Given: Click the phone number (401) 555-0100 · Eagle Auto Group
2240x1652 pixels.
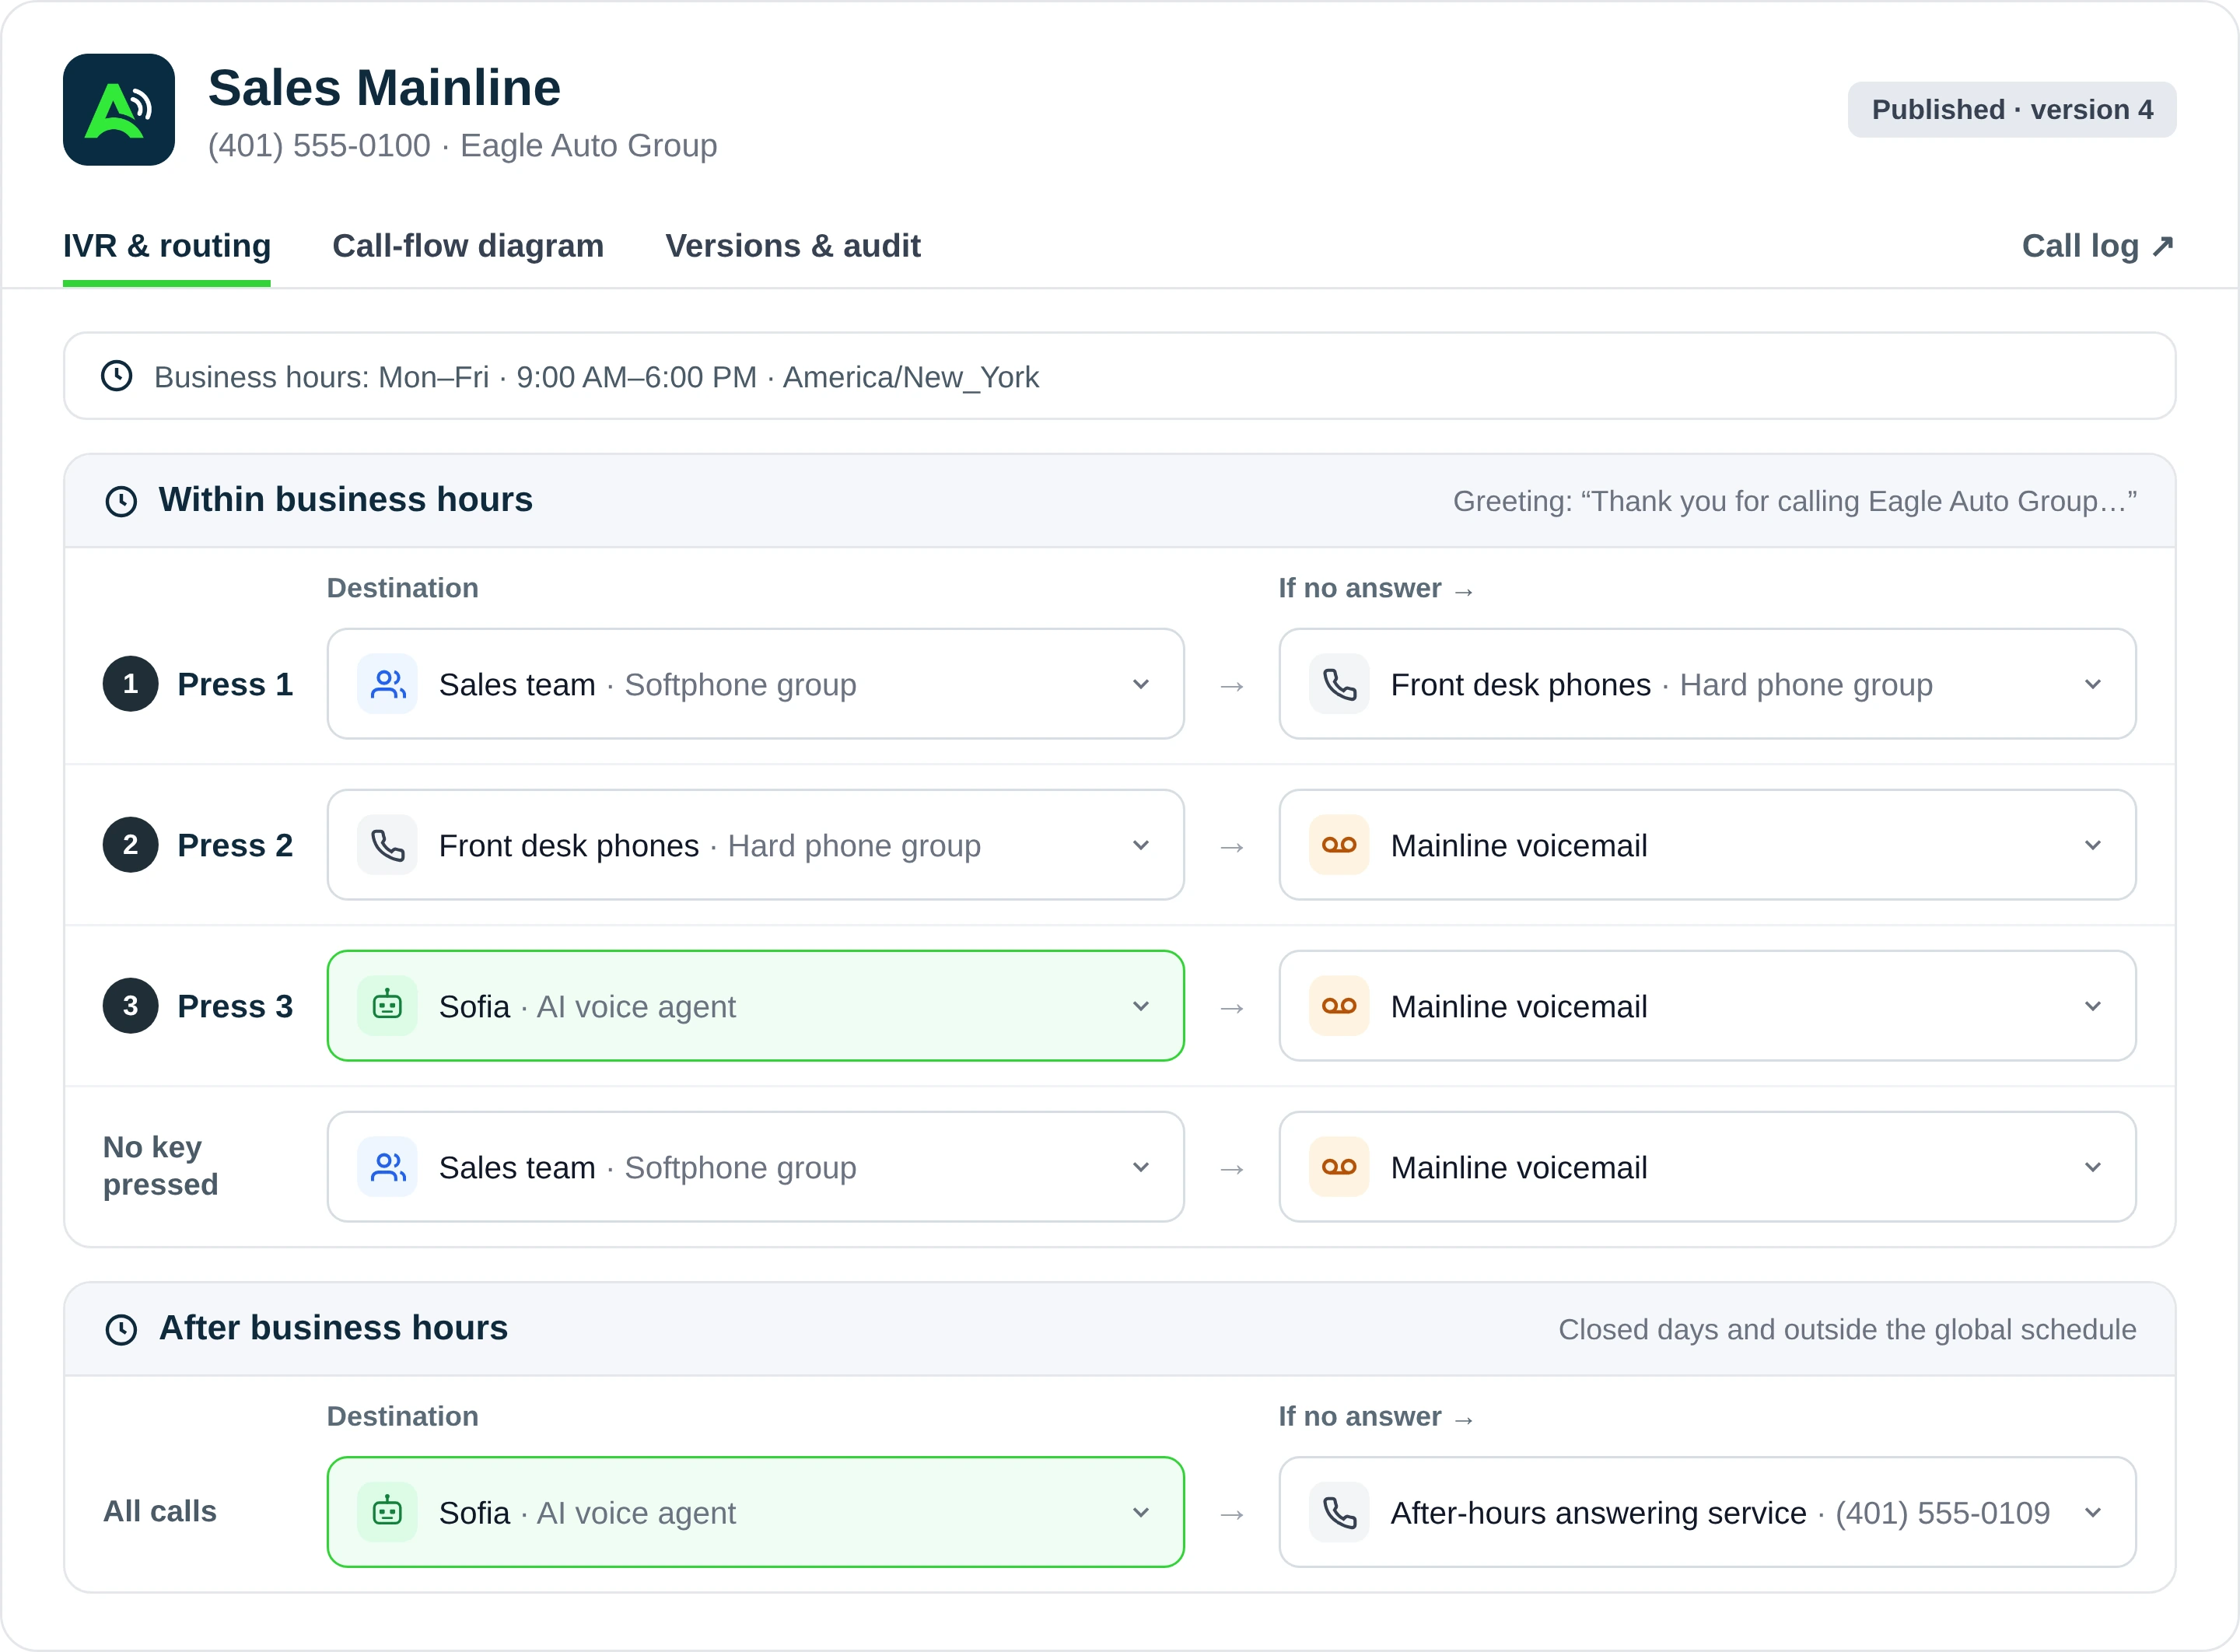Looking at the screenshot, I should (x=462, y=146).
